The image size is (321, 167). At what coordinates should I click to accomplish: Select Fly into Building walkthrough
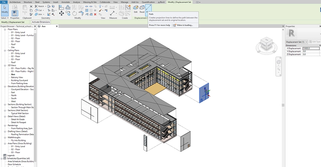pos(18,140)
